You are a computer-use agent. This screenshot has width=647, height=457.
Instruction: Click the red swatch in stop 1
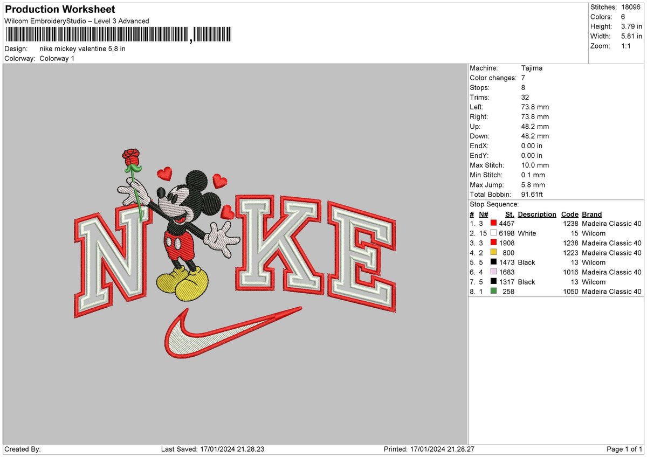(x=493, y=224)
